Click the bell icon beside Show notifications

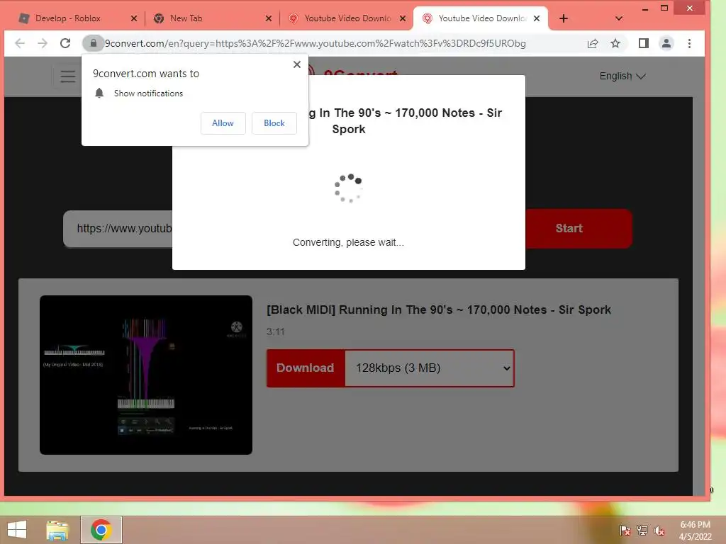click(x=99, y=93)
